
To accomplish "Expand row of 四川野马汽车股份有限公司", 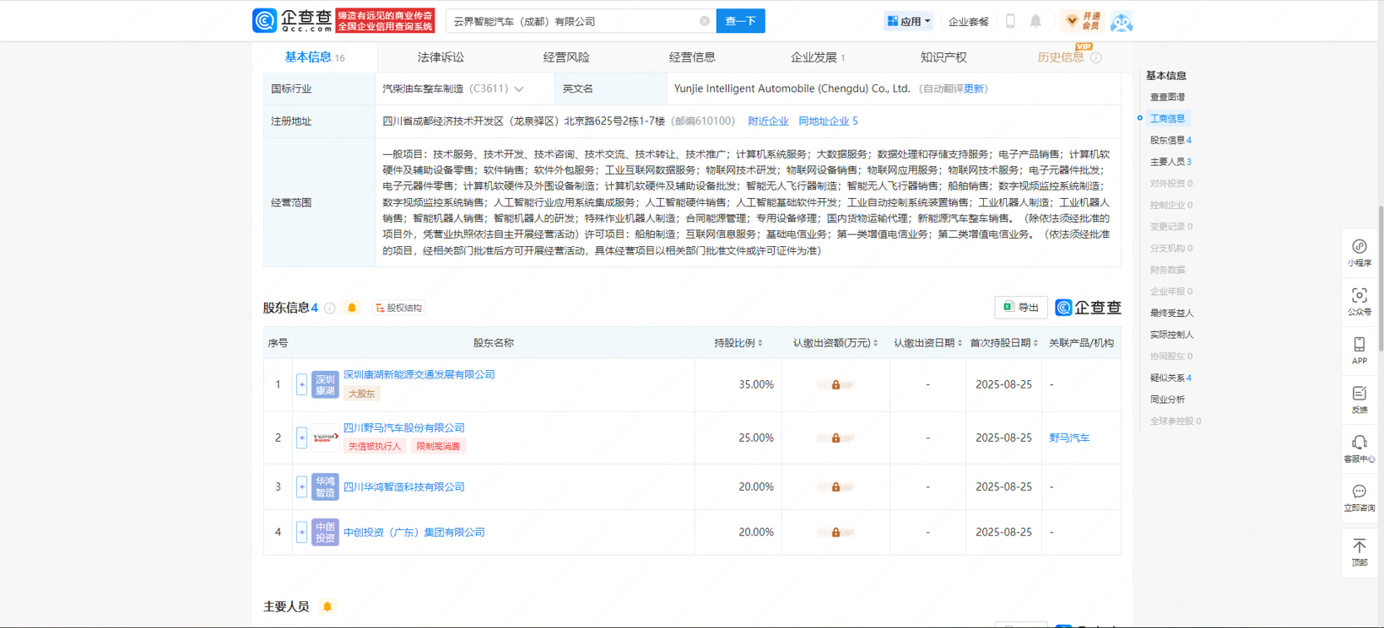I will [x=301, y=437].
